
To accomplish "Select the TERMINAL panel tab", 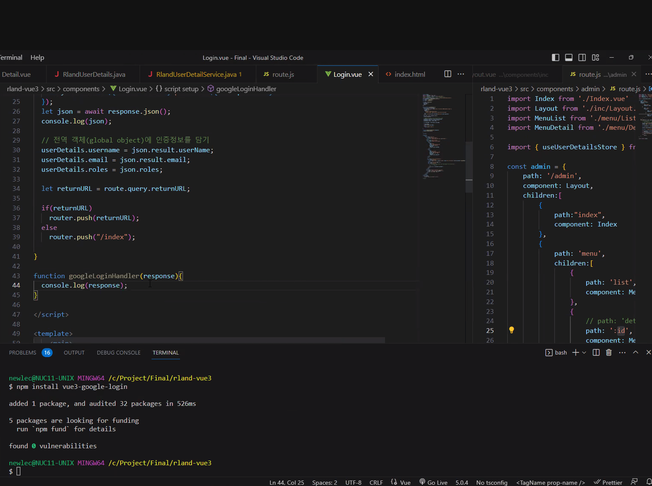I will [x=166, y=352].
